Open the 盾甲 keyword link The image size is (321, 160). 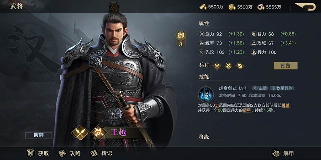coord(247,111)
